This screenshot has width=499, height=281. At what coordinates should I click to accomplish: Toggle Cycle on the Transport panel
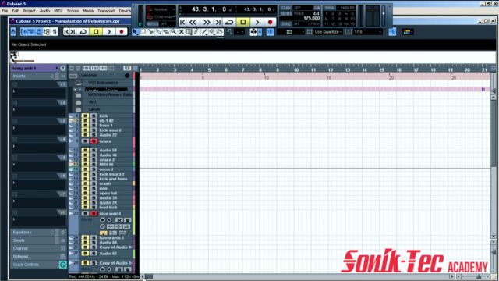229,22
